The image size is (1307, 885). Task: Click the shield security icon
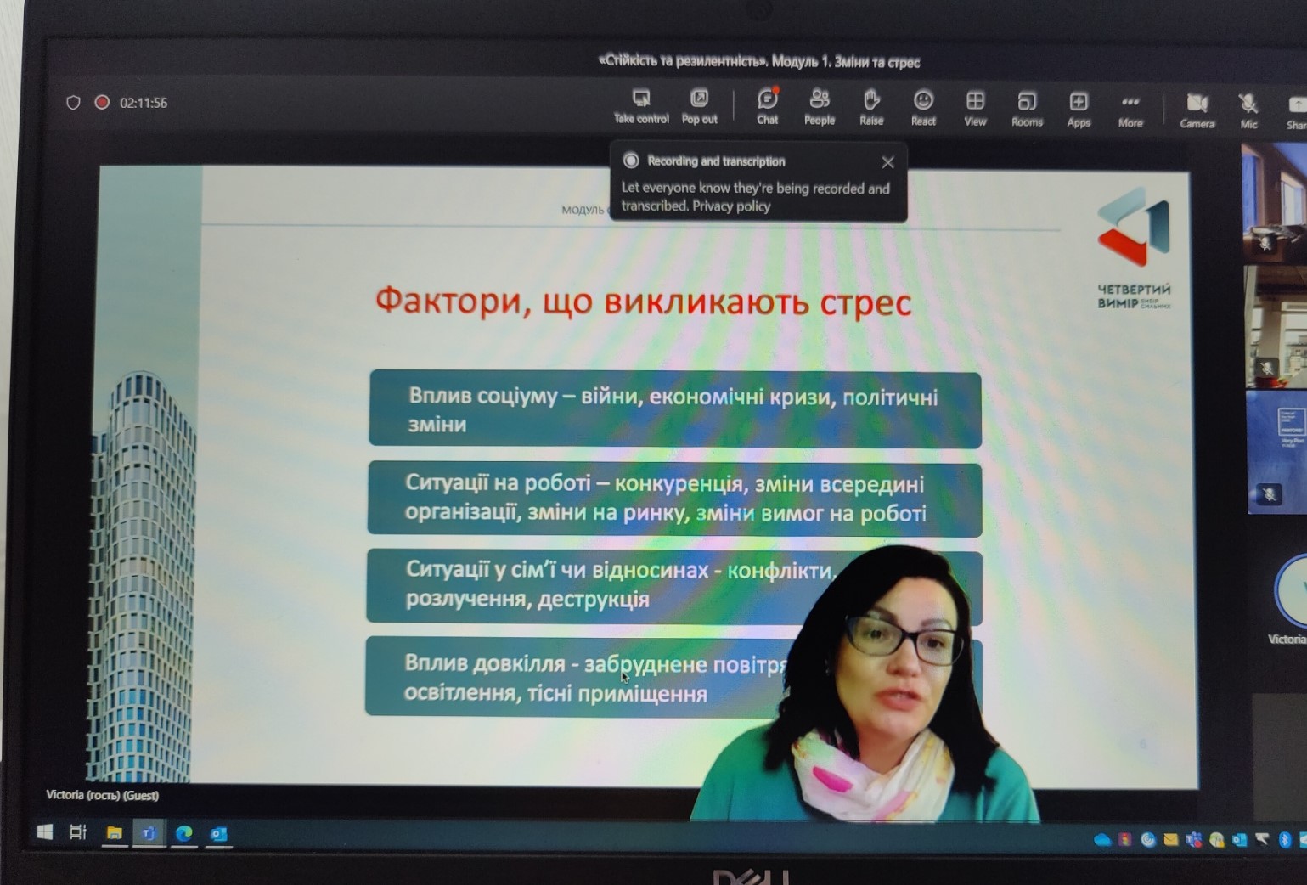click(73, 103)
